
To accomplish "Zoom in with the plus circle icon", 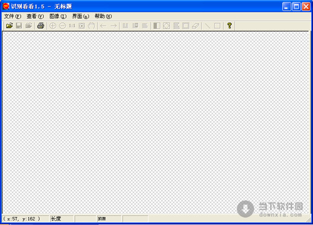I will point(53,26).
